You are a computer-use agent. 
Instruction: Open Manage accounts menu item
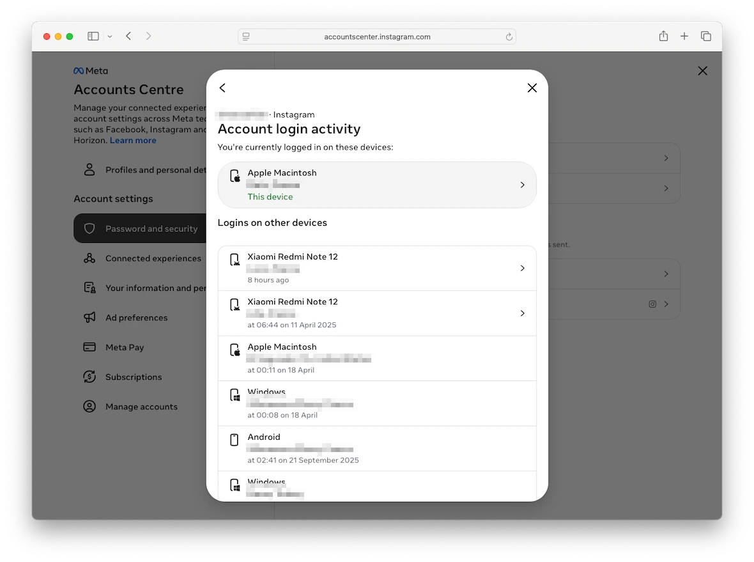140,407
